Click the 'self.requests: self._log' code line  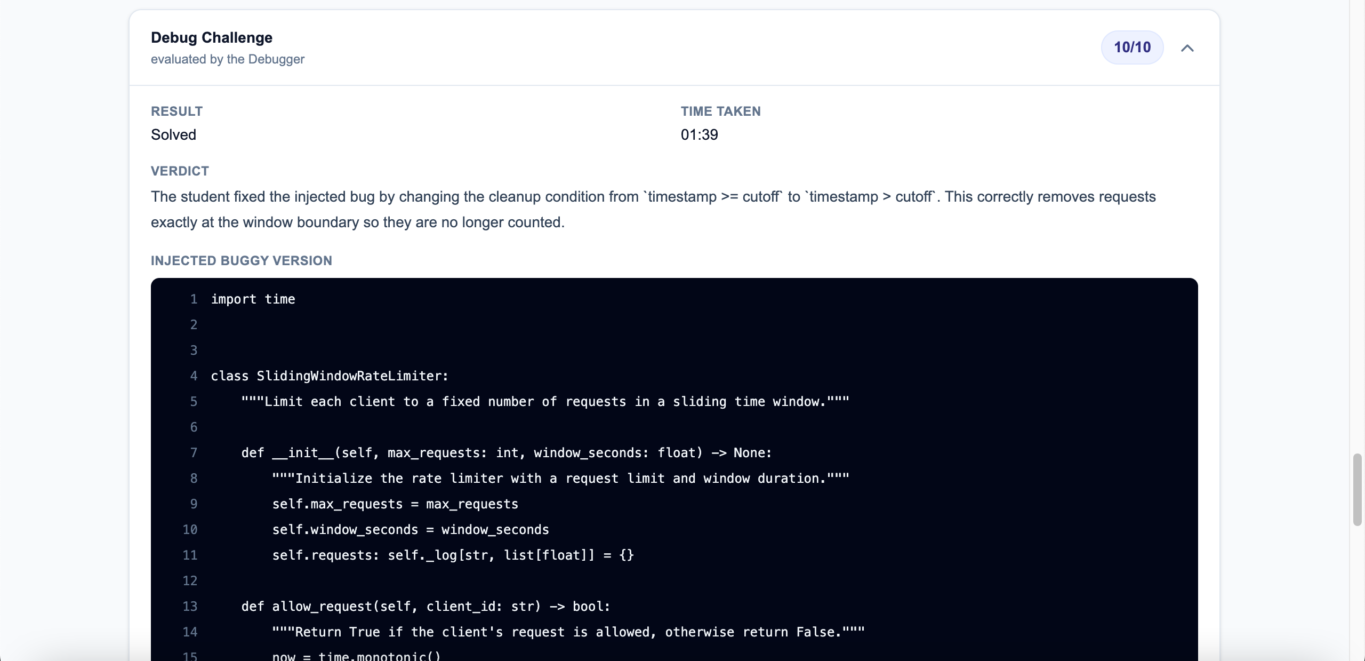(x=453, y=555)
